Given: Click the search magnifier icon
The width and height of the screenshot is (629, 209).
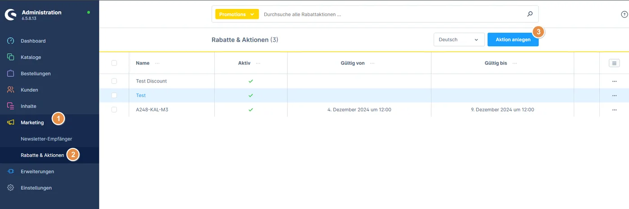Looking at the screenshot, I should [530, 14].
